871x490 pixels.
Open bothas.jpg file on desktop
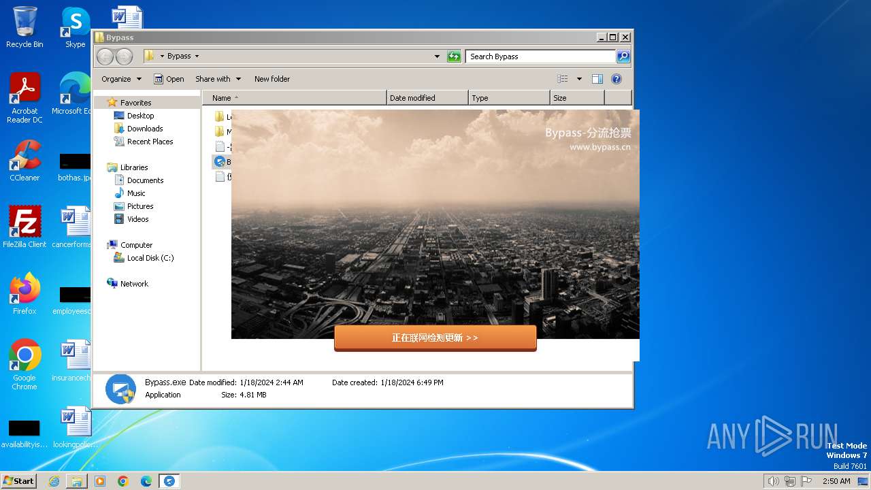point(73,167)
